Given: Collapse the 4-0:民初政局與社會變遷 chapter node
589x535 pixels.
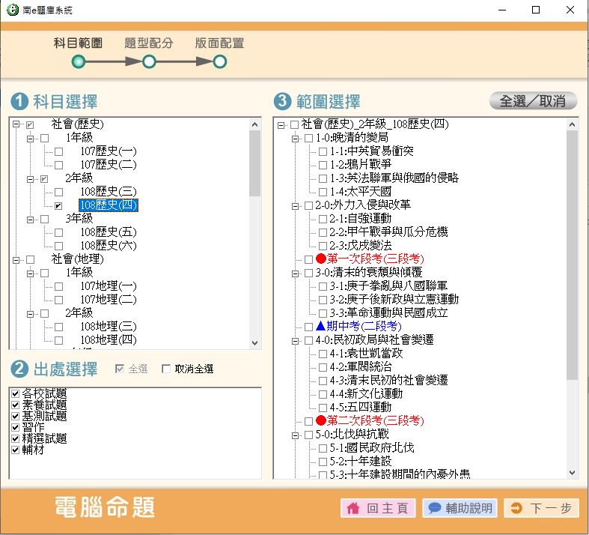Looking at the screenshot, I should coord(294,339).
